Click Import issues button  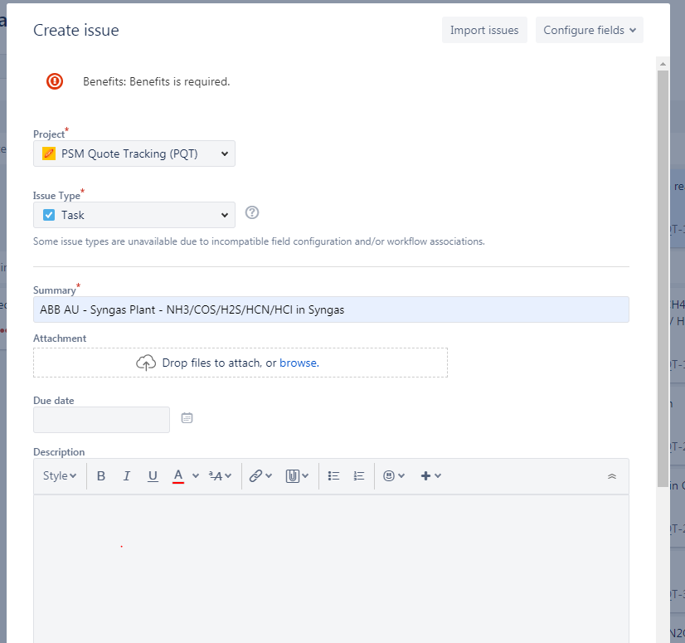(x=484, y=30)
